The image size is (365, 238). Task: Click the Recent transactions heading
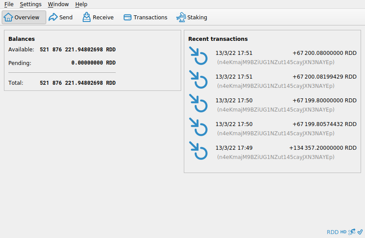tap(218, 39)
